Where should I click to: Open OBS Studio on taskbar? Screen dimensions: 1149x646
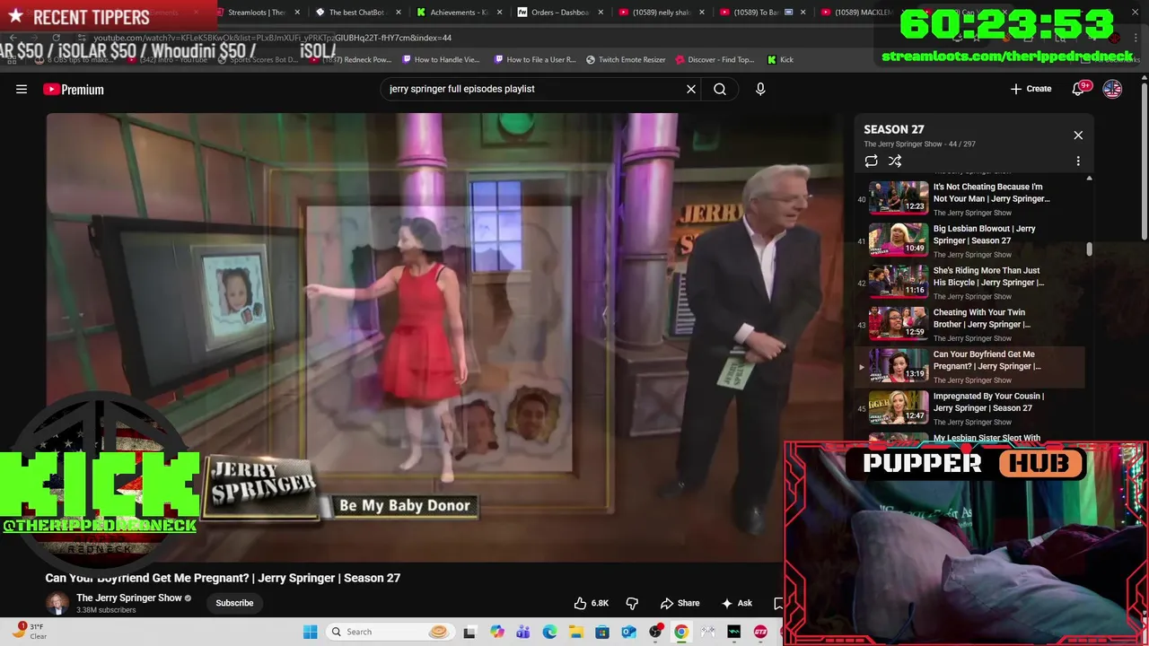[x=655, y=632]
